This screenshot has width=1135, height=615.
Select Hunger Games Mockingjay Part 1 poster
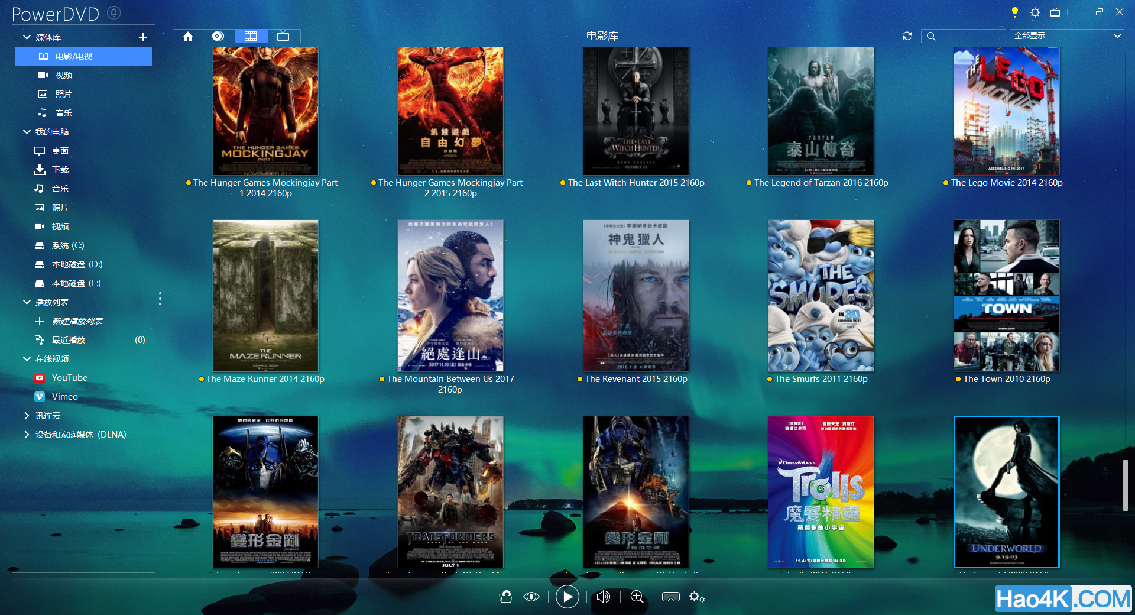[265, 111]
